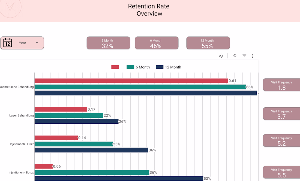
Task: Click the calendar icon
Action: pyautogui.click(x=8, y=43)
